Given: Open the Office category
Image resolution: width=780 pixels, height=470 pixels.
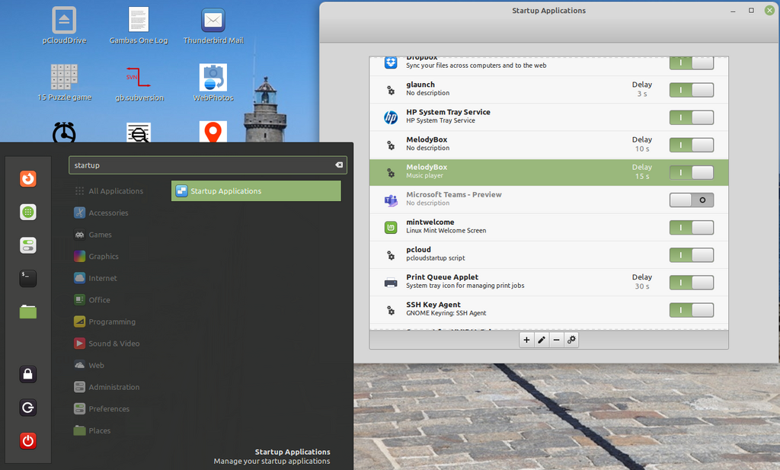Looking at the screenshot, I should [92, 300].
